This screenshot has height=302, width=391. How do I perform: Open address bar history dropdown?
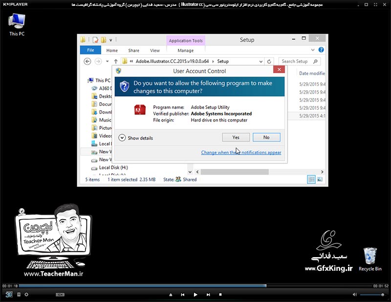[261, 61]
